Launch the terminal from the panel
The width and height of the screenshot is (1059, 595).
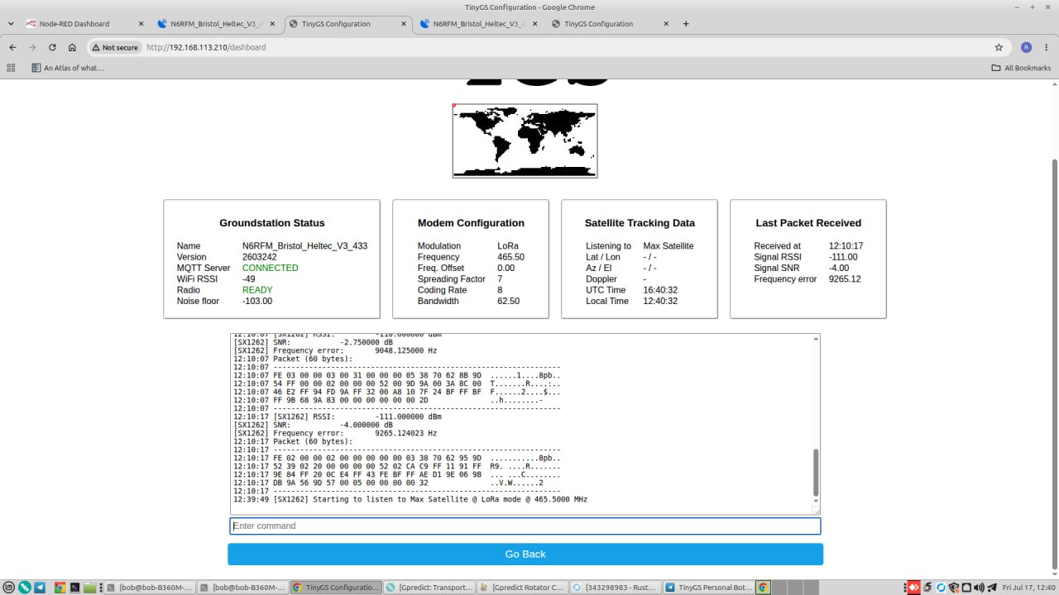point(74,588)
